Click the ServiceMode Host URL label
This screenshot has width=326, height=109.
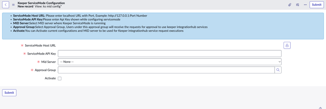pyautogui.click(x=40, y=45)
